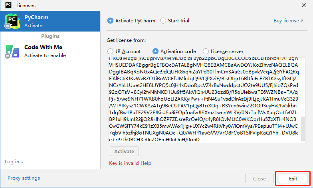Select the Activation code radio button
This screenshot has height=188, width=313.
pos(156,51)
